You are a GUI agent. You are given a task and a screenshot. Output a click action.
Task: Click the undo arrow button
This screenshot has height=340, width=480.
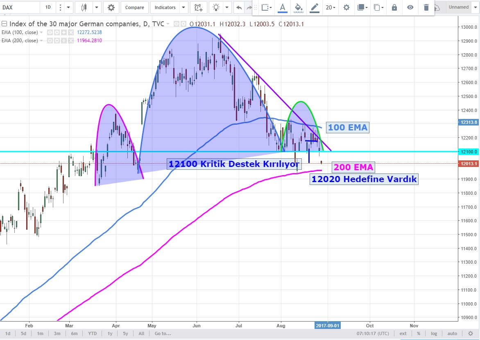point(239,7)
